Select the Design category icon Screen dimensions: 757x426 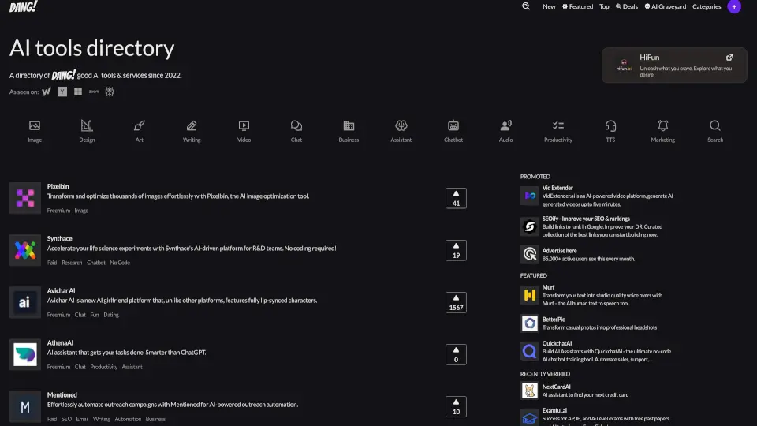(x=87, y=126)
